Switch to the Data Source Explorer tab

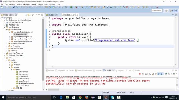point(83,71)
